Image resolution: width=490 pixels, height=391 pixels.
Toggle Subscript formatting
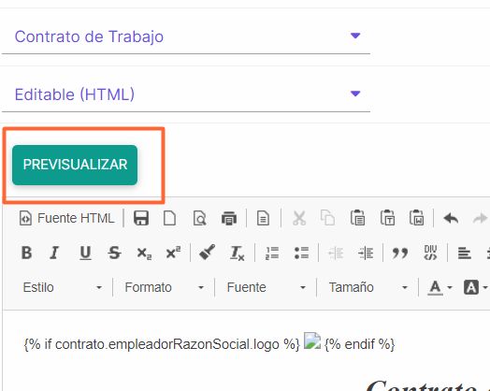pos(144,253)
